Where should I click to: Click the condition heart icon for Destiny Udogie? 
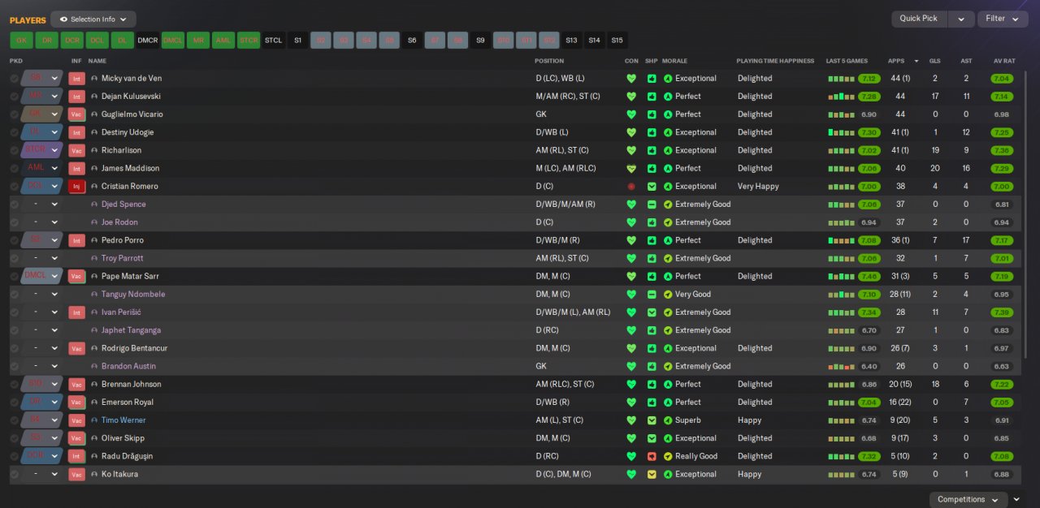coord(631,132)
